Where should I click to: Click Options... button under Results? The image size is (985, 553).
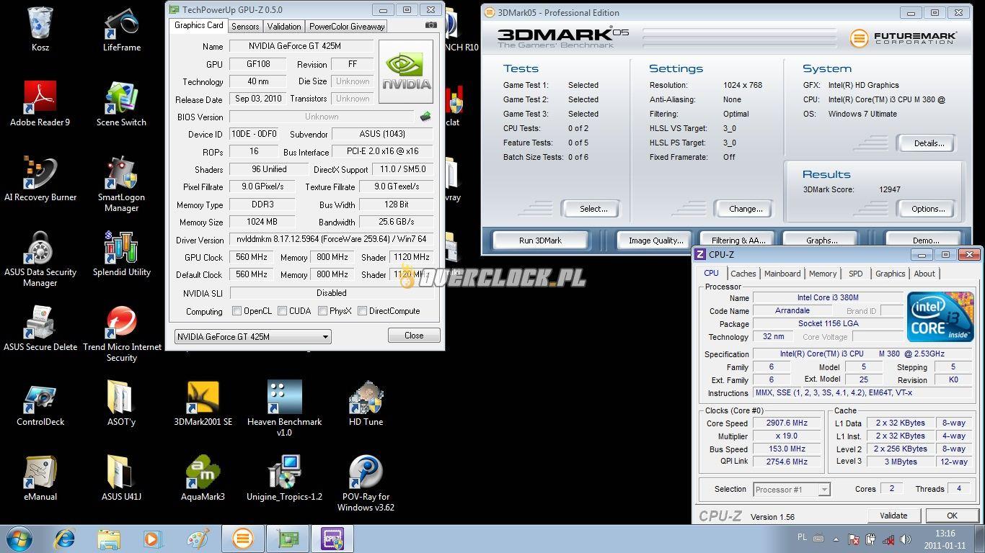pyautogui.click(x=928, y=209)
